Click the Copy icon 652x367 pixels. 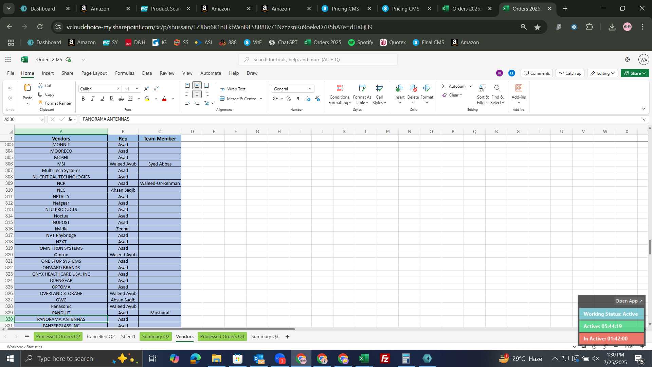pos(41,94)
